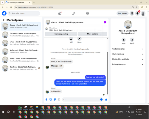Open the emoji picker in message box
This screenshot has width=149, height=119.
(x=101, y=99)
